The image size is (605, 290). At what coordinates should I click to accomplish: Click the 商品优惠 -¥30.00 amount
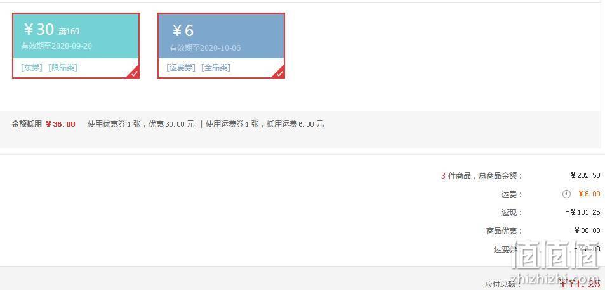(x=585, y=230)
